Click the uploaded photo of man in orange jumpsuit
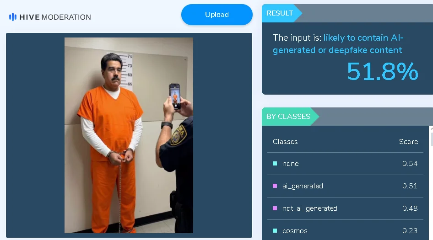433x240 pixels. pyautogui.click(x=129, y=135)
